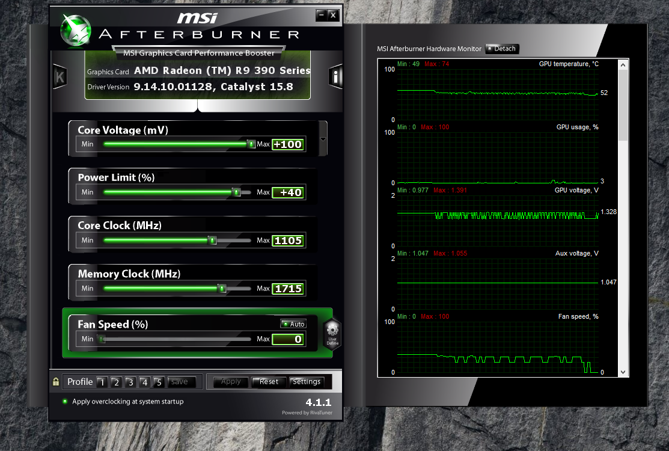Click the green MSI Afterburner logo orb
The image size is (669, 451).
pyautogui.click(x=76, y=29)
